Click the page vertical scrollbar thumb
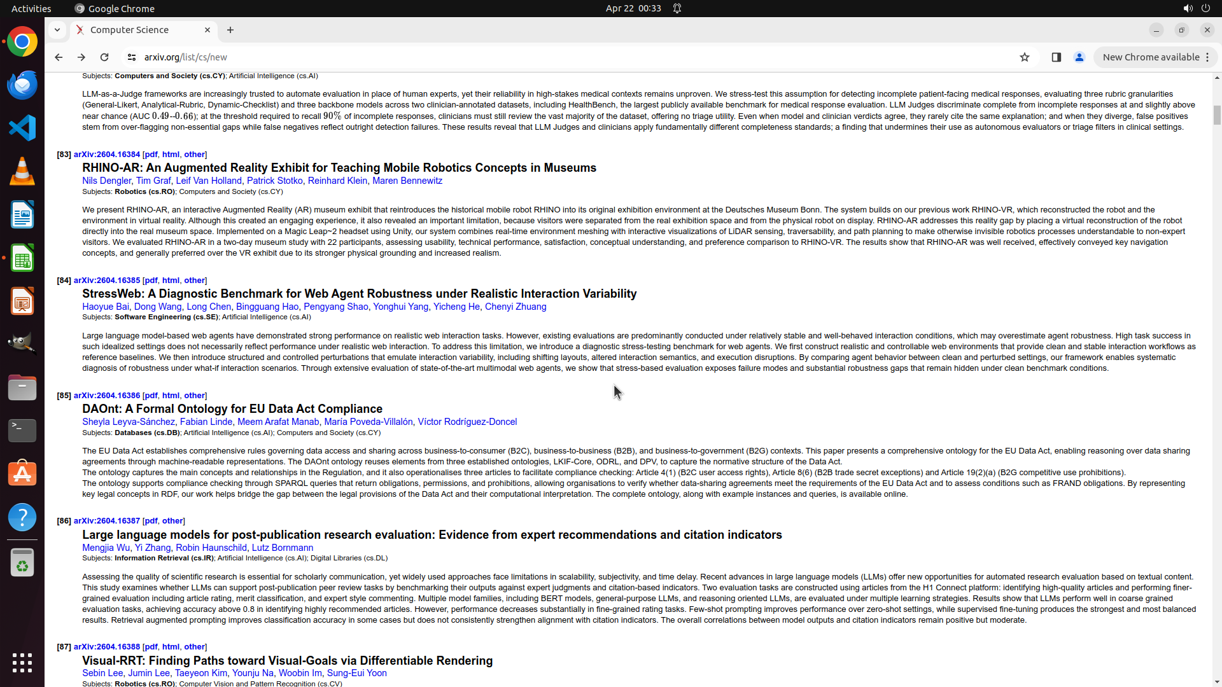Viewport: 1222px width, 687px height. 1217,115
